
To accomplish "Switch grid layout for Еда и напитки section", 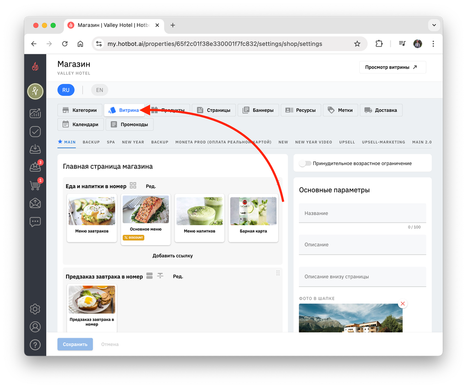I will pos(133,185).
